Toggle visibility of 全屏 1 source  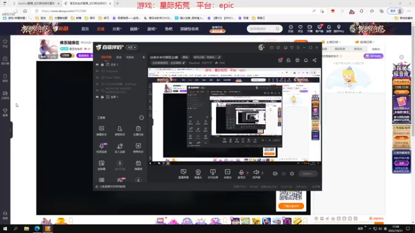(x=97, y=97)
